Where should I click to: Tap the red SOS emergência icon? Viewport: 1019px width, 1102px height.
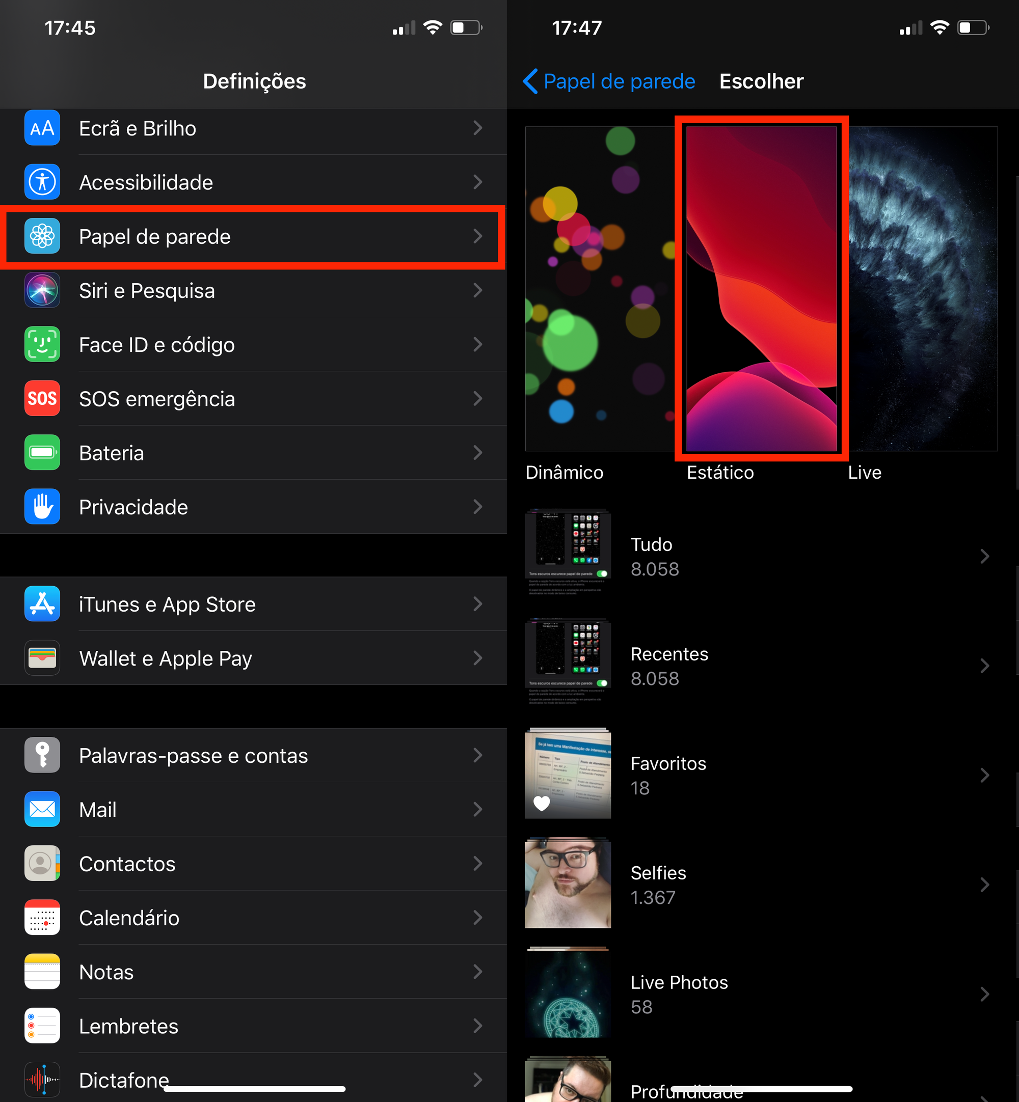coord(42,398)
